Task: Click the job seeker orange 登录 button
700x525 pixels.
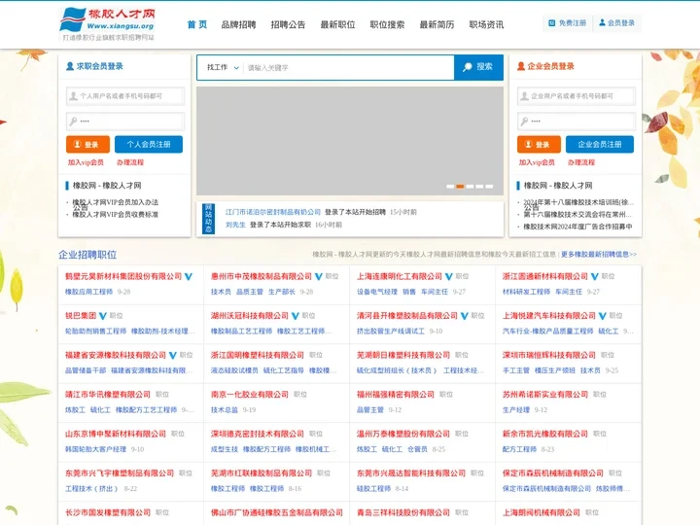Action: pos(87,144)
